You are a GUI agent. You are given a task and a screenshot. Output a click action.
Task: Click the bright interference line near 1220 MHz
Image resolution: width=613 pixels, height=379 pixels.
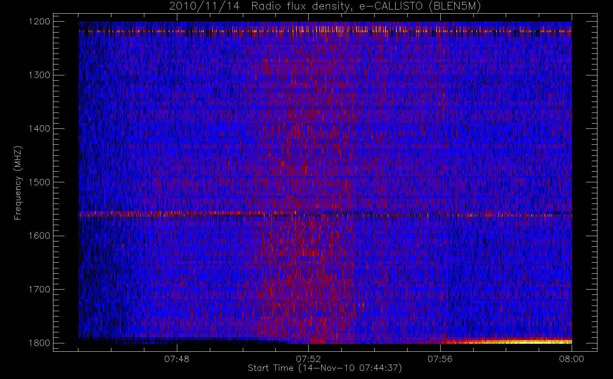tap(325, 31)
